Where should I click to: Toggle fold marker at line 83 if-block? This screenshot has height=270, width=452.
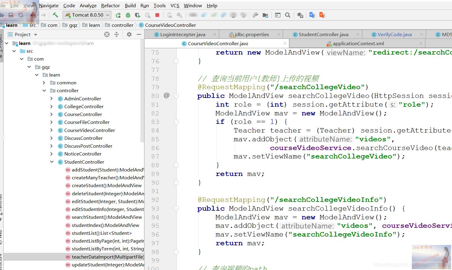tap(176, 122)
